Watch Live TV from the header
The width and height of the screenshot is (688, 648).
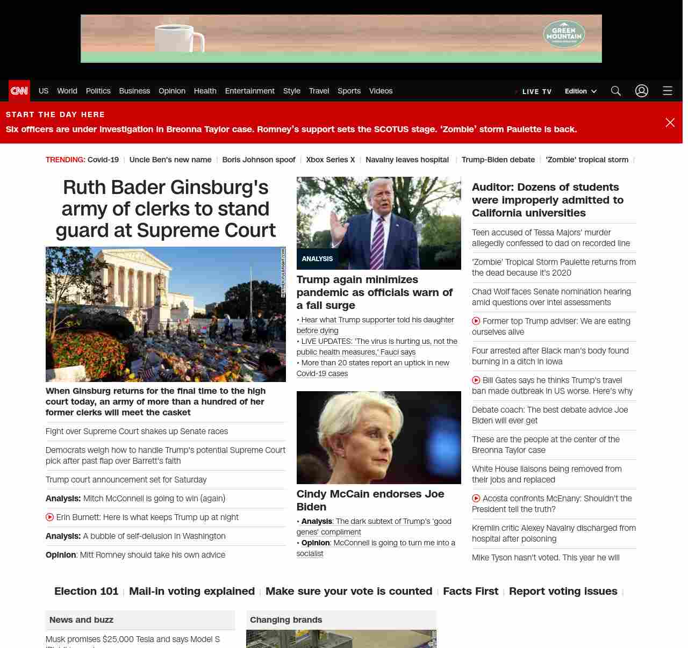pos(536,91)
